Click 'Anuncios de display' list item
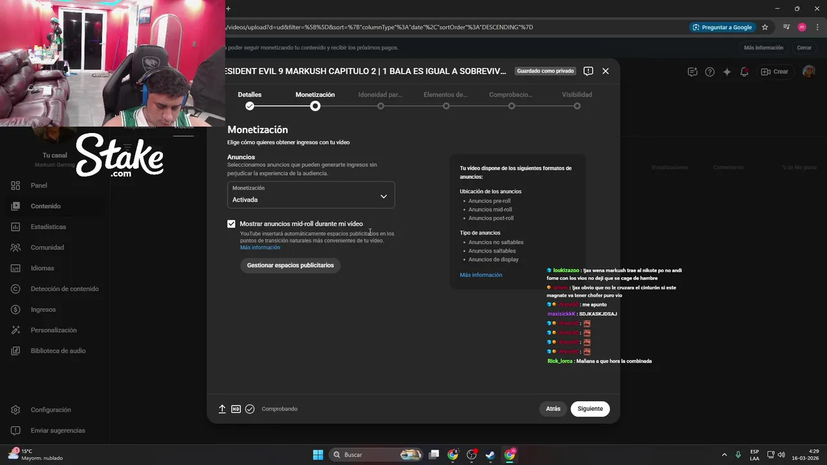827x465 pixels. pyautogui.click(x=493, y=260)
